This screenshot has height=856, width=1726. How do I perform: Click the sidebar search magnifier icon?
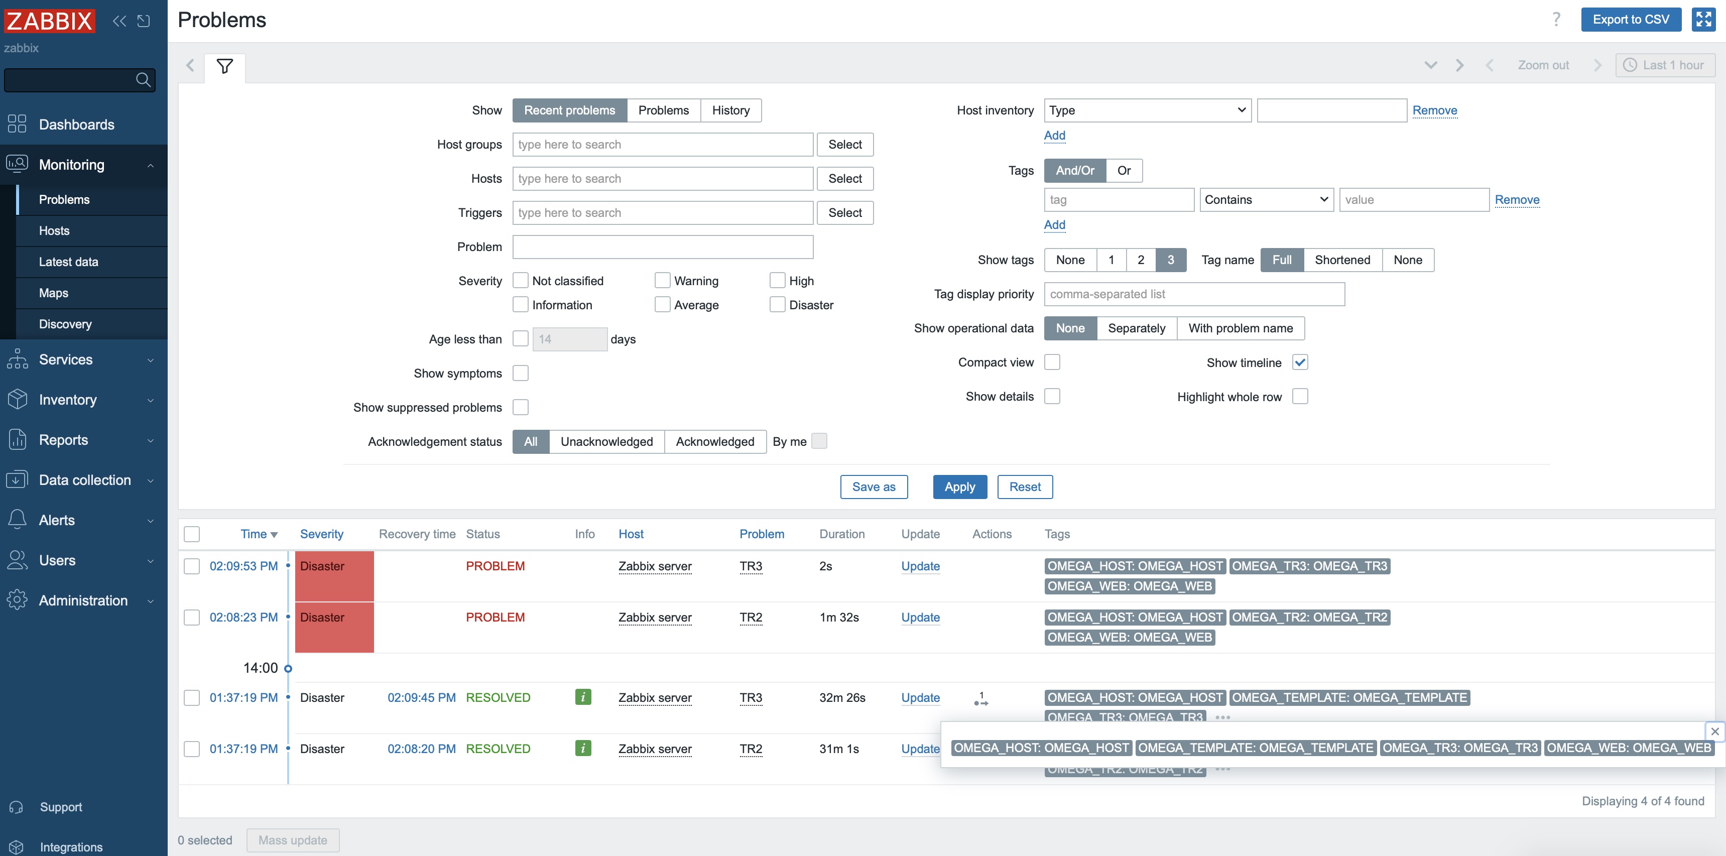point(143,80)
